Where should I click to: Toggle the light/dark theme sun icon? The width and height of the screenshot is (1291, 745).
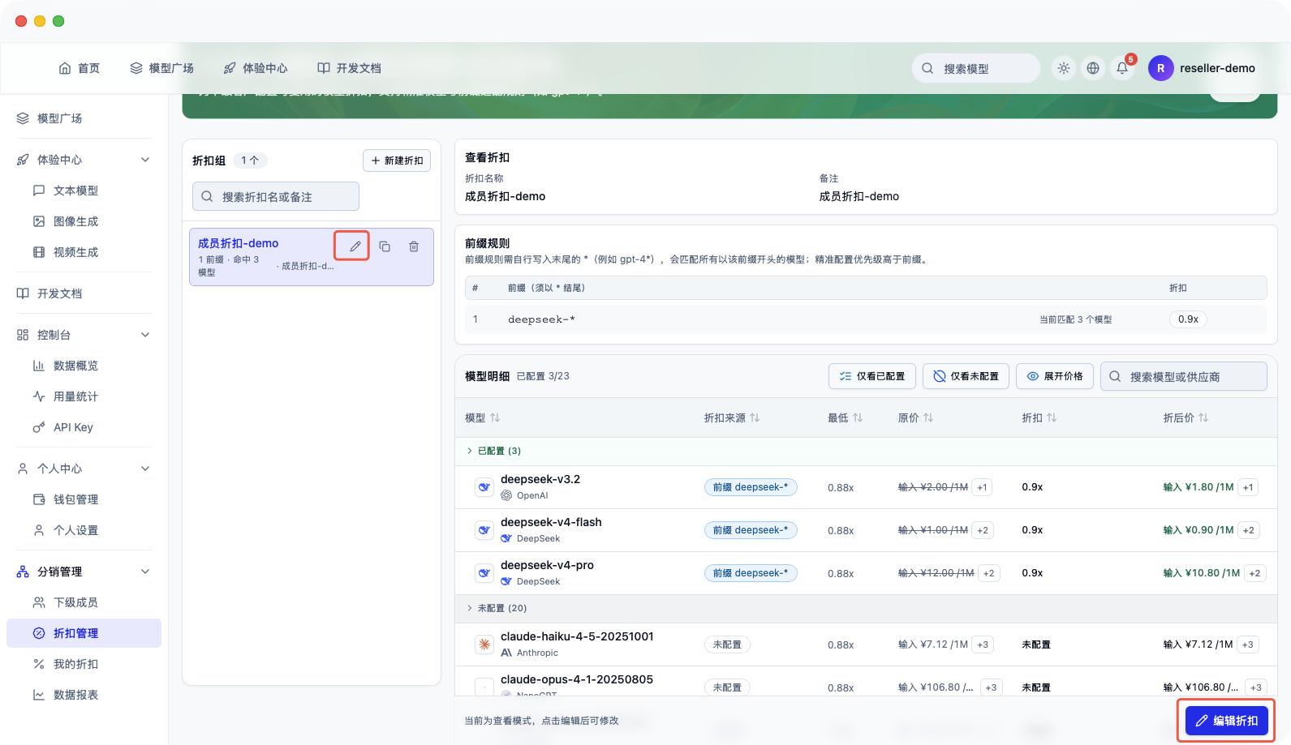click(1064, 68)
